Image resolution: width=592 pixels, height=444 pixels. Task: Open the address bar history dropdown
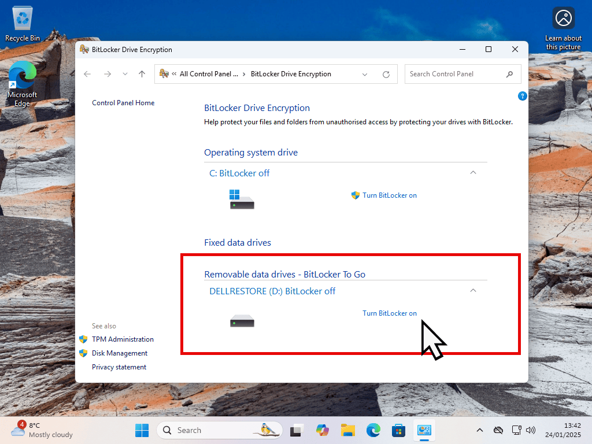[x=365, y=74]
